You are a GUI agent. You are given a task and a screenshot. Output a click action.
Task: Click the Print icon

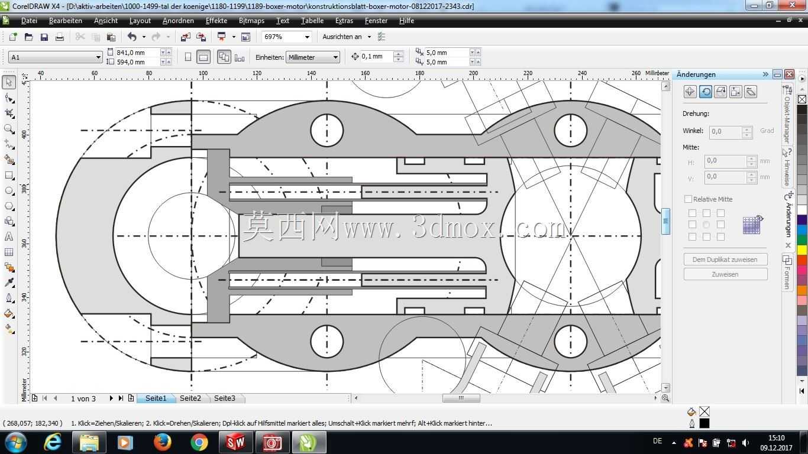click(x=59, y=37)
